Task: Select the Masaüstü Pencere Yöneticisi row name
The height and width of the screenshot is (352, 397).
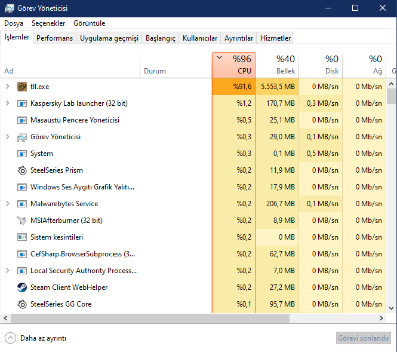Action: [75, 120]
